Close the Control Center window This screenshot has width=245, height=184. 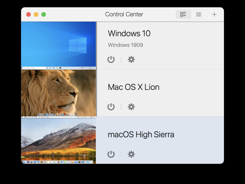[x=28, y=14]
